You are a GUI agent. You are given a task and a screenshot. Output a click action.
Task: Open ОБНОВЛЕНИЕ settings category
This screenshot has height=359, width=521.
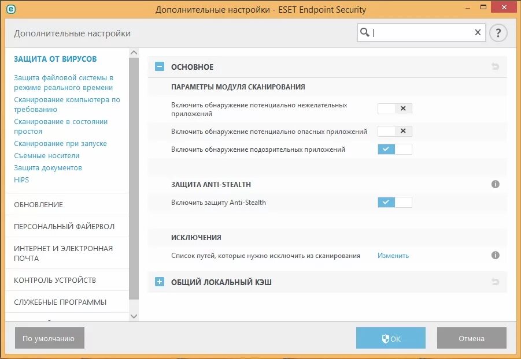click(x=38, y=205)
